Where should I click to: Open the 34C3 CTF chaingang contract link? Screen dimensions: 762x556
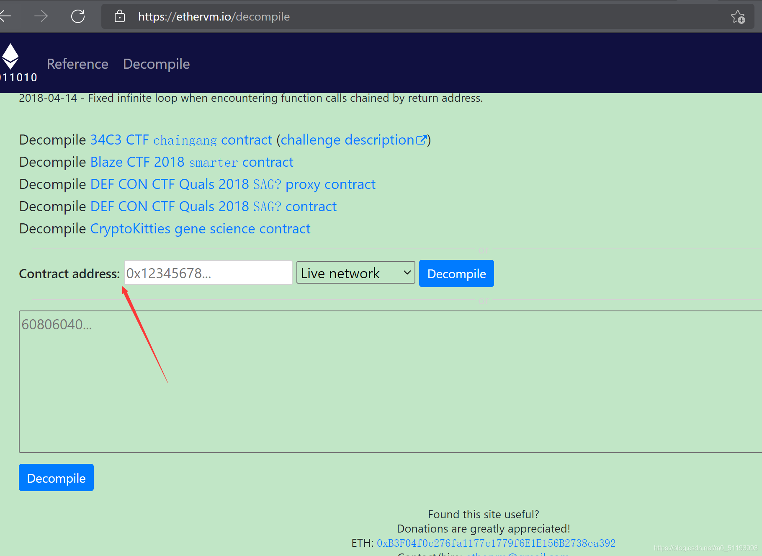[181, 140]
